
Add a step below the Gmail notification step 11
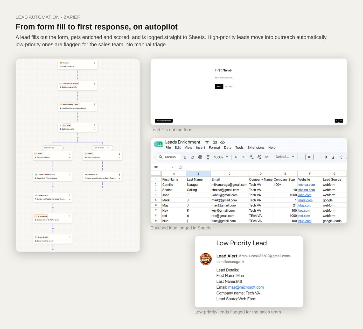[x=102, y=187]
